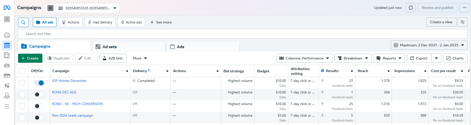Turn off the JDP Homes December campaign

click(39, 83)
